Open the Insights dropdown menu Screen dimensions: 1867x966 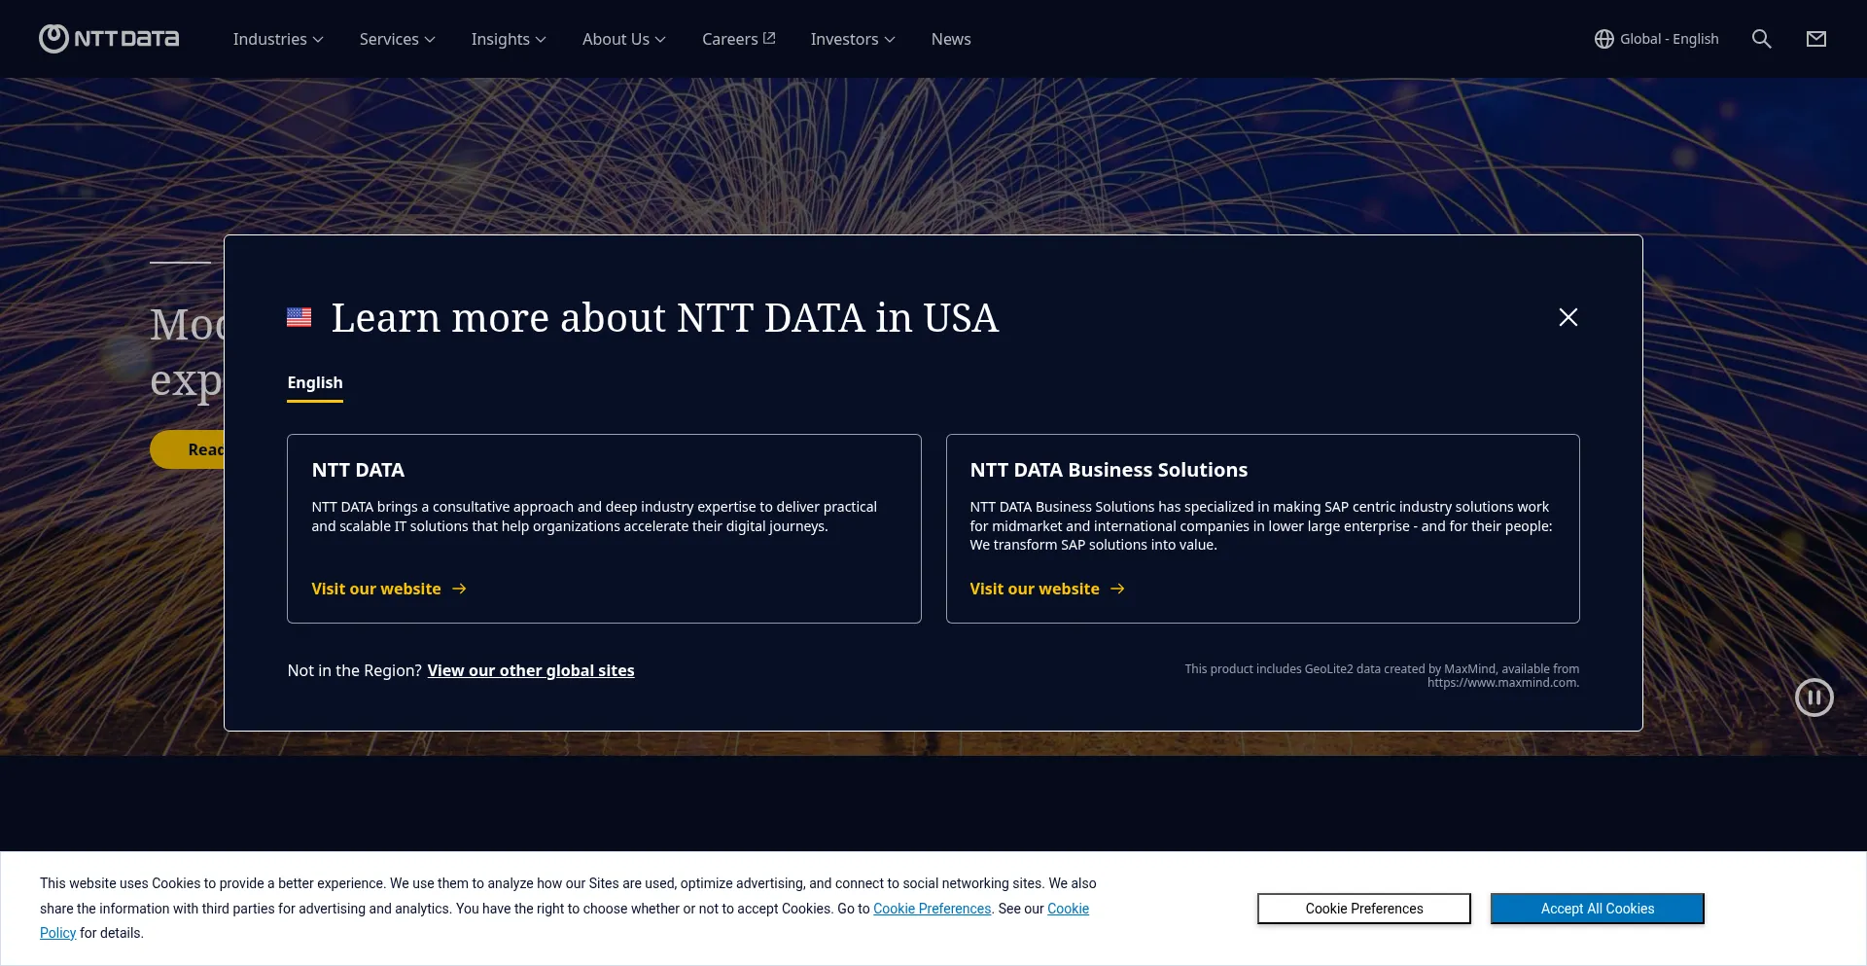point(509,39)
